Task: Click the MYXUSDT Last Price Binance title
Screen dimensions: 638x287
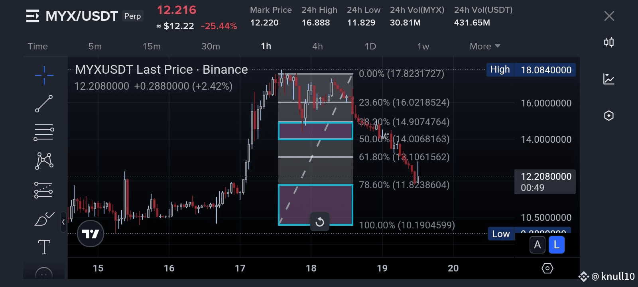Action: point(161,70)
